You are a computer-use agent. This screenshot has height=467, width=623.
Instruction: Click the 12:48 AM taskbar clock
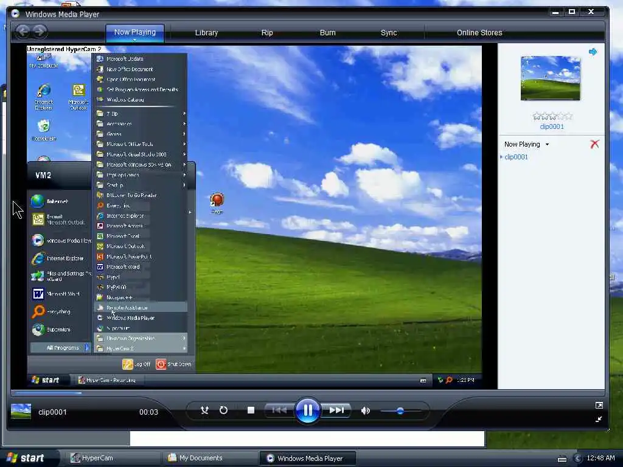coord(600,458)
